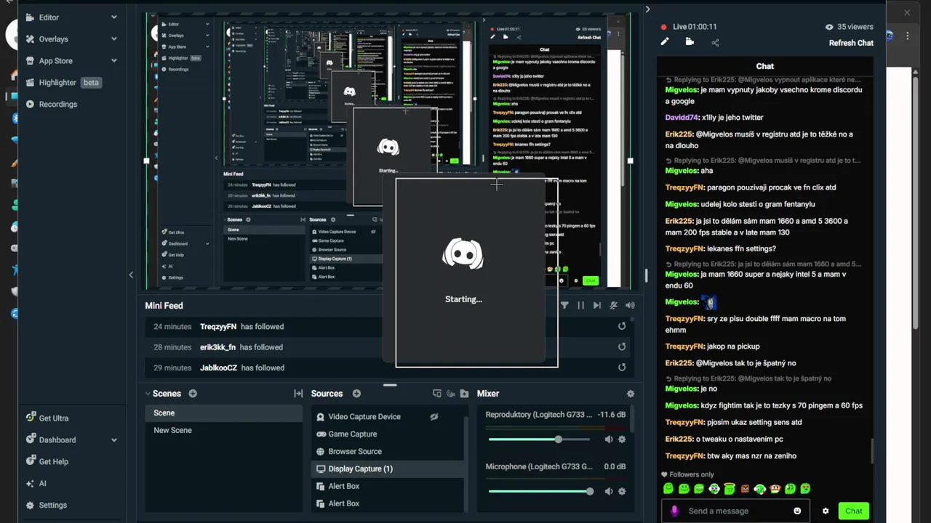Mute the Microphone audio source
The image size is (931, 523).
coord(609,492)
